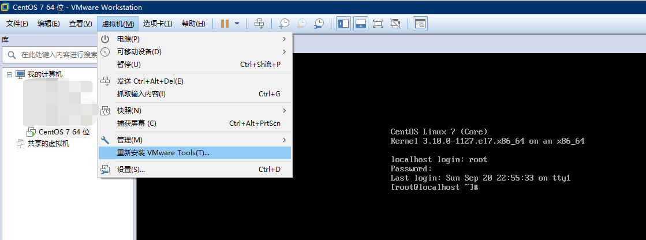Image resolution: width=646 pixels, height=240 pixels.
Task: Select CentOS 7 64 位 in the library
Action: point(64,132)
